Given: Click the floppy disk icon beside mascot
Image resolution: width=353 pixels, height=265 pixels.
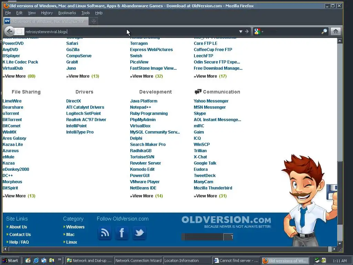Looking at the screenshot, I should (x=332, y=193).
